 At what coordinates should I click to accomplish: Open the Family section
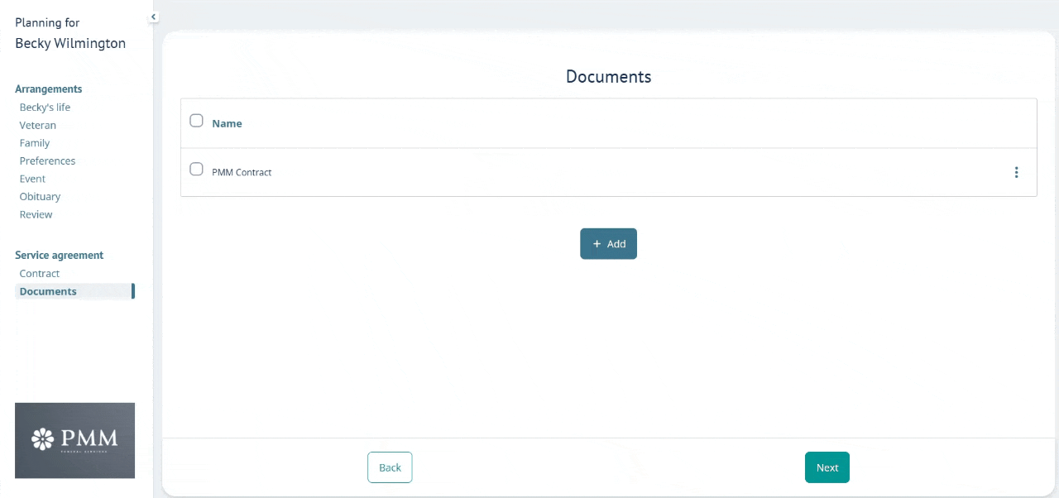[x=35, y=143]
